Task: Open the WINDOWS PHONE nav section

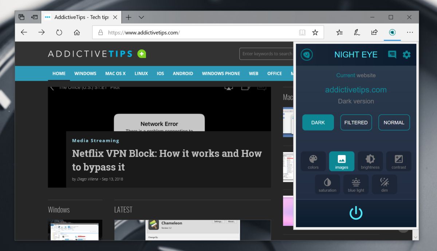Action: (221, 73)
